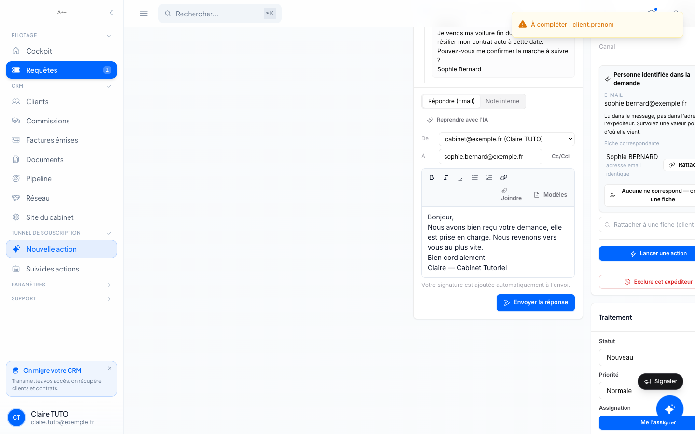Open the Statut dropdown showing Nouveau

[x=647, y=357]
